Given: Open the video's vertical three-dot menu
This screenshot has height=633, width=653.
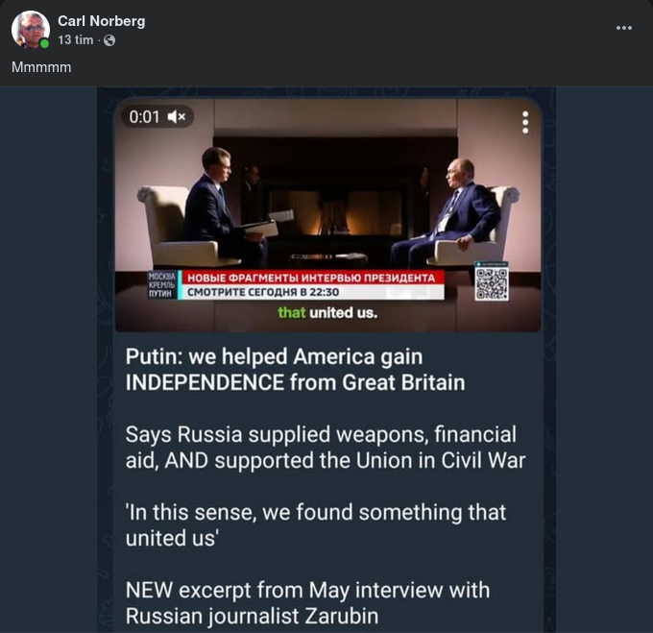Looking at the screenshot, I should (525, 122).
